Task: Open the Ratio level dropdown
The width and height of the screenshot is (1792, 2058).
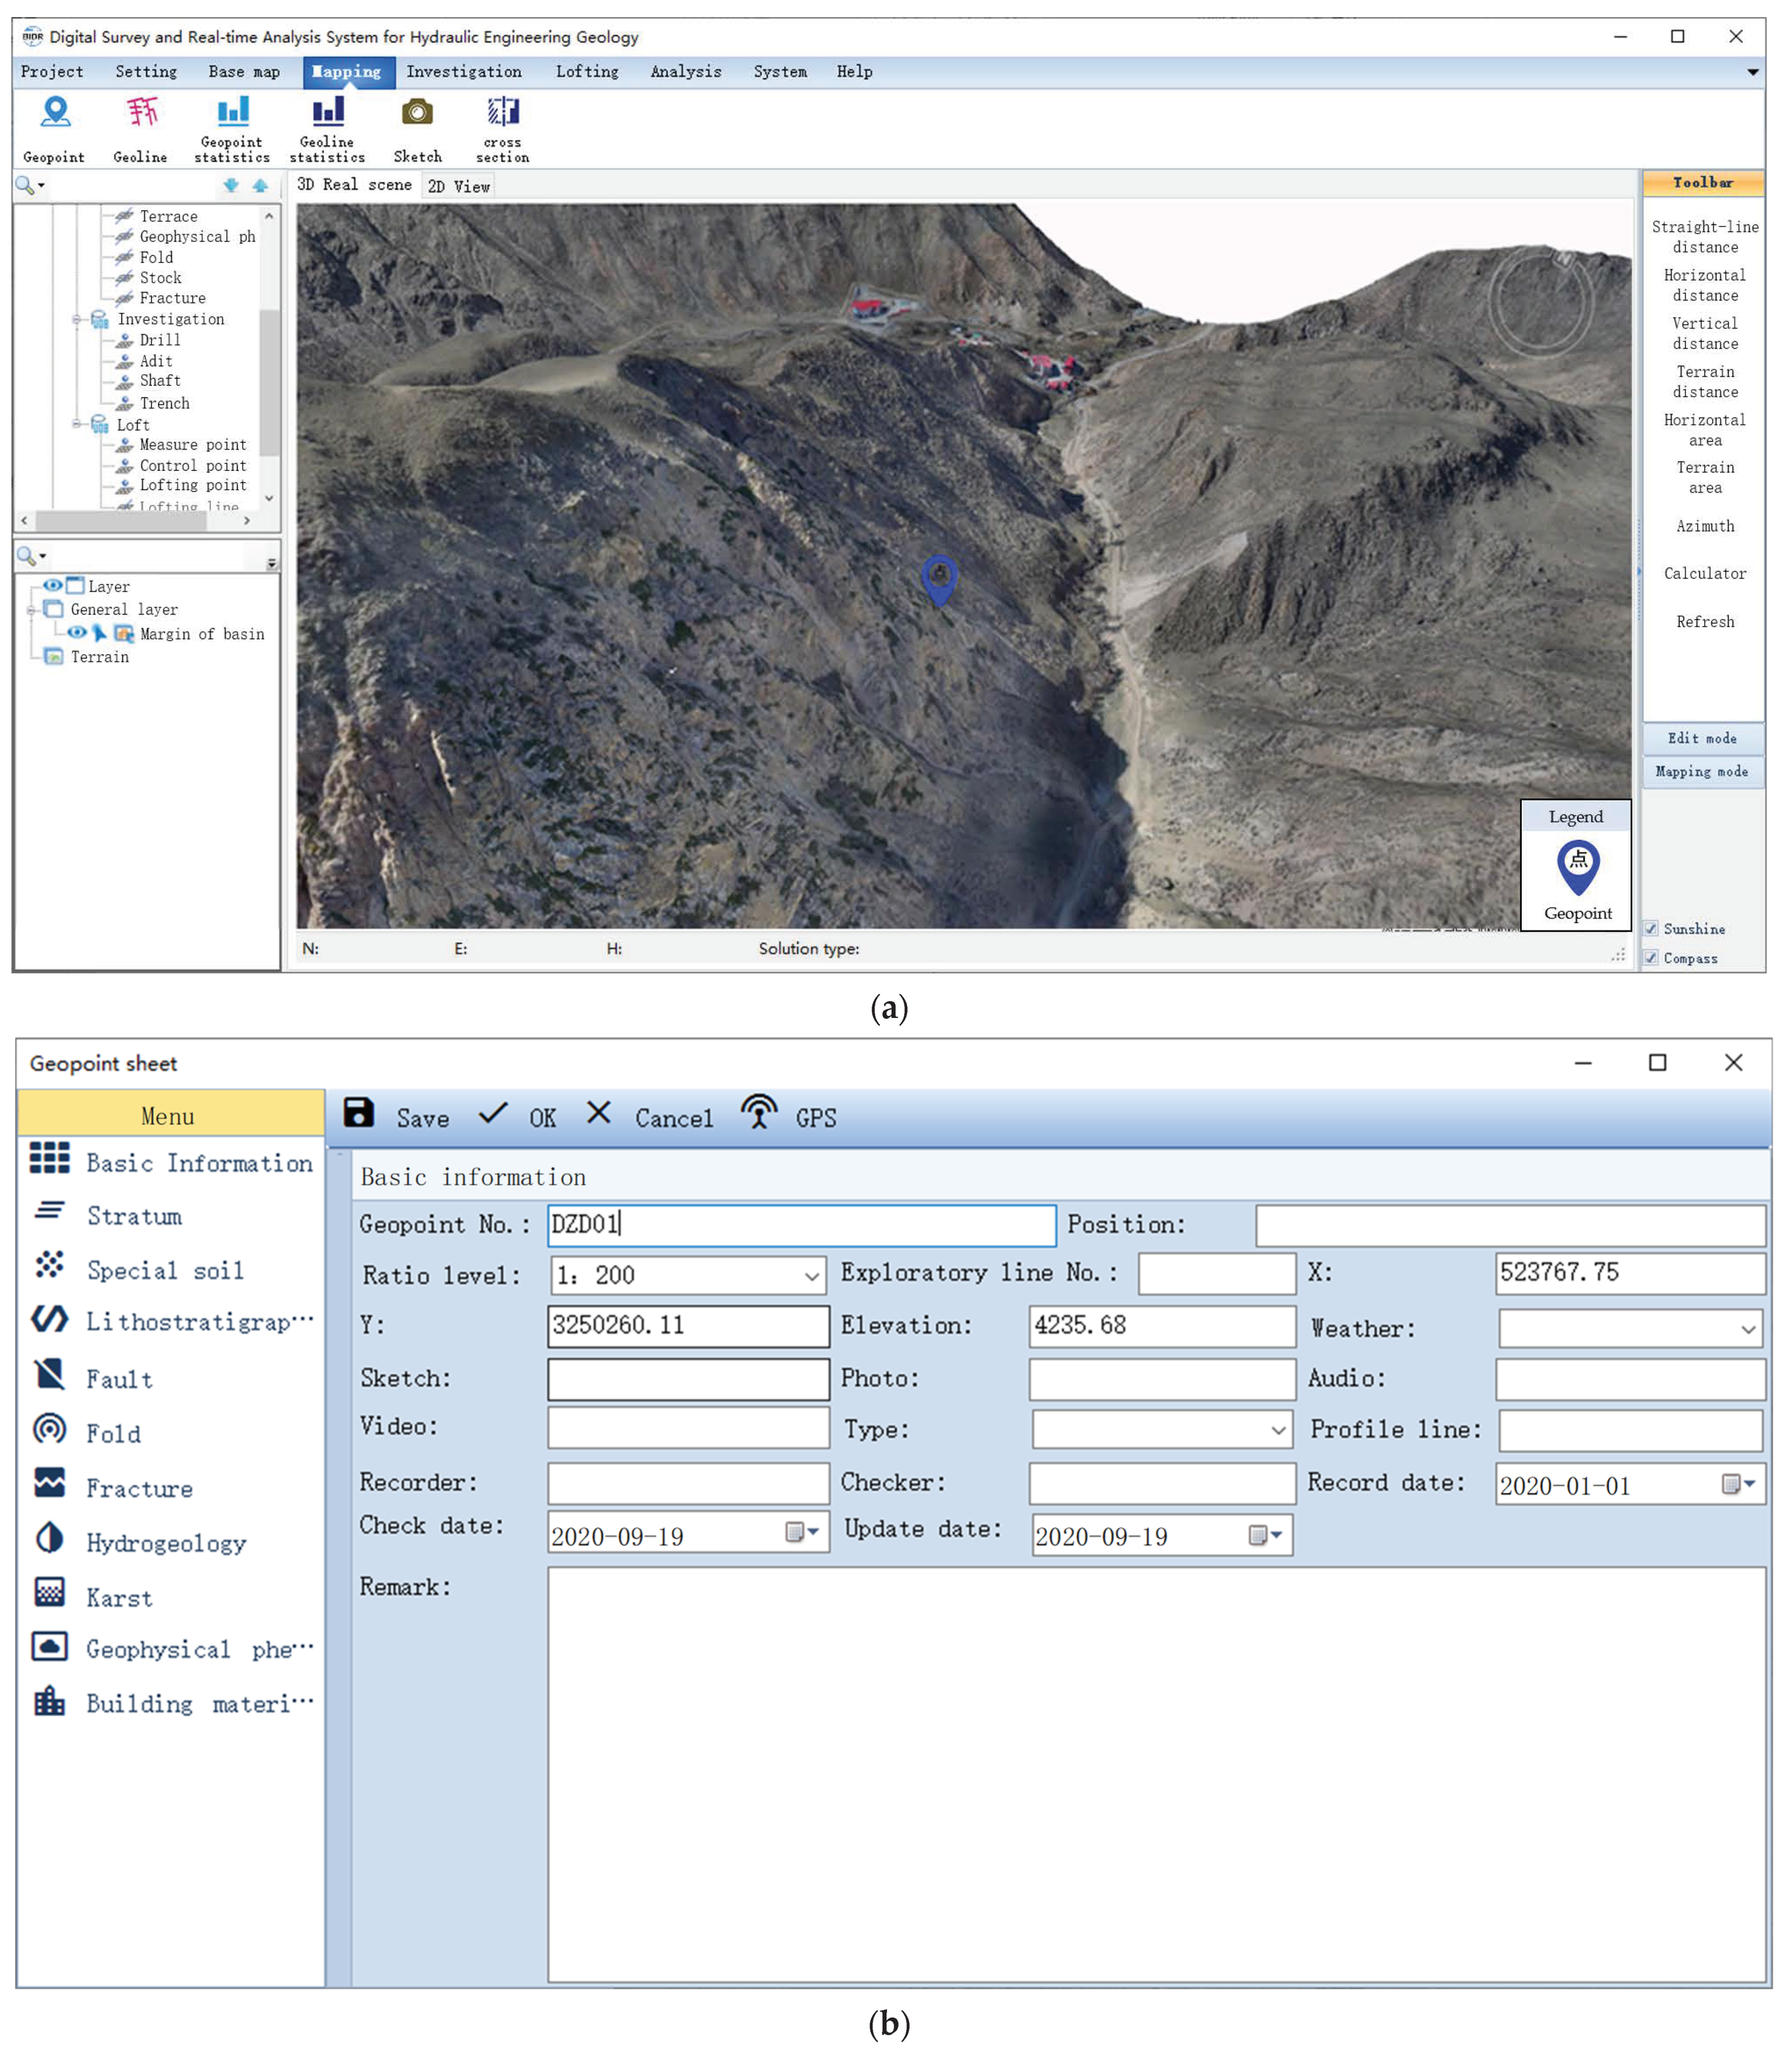Action: [x=811, y=1276]
